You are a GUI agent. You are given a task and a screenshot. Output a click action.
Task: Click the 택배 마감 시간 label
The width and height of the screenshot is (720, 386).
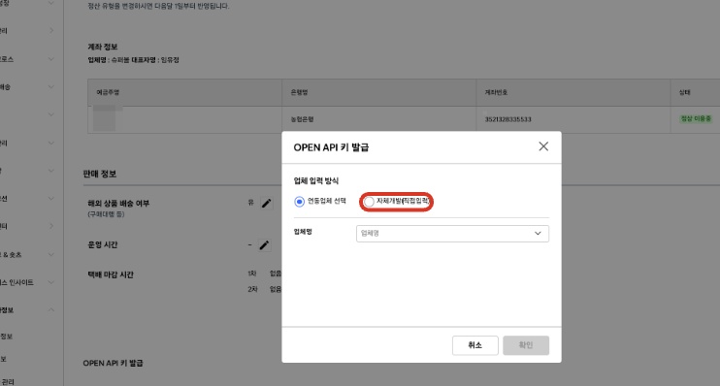tap(111, 274)
